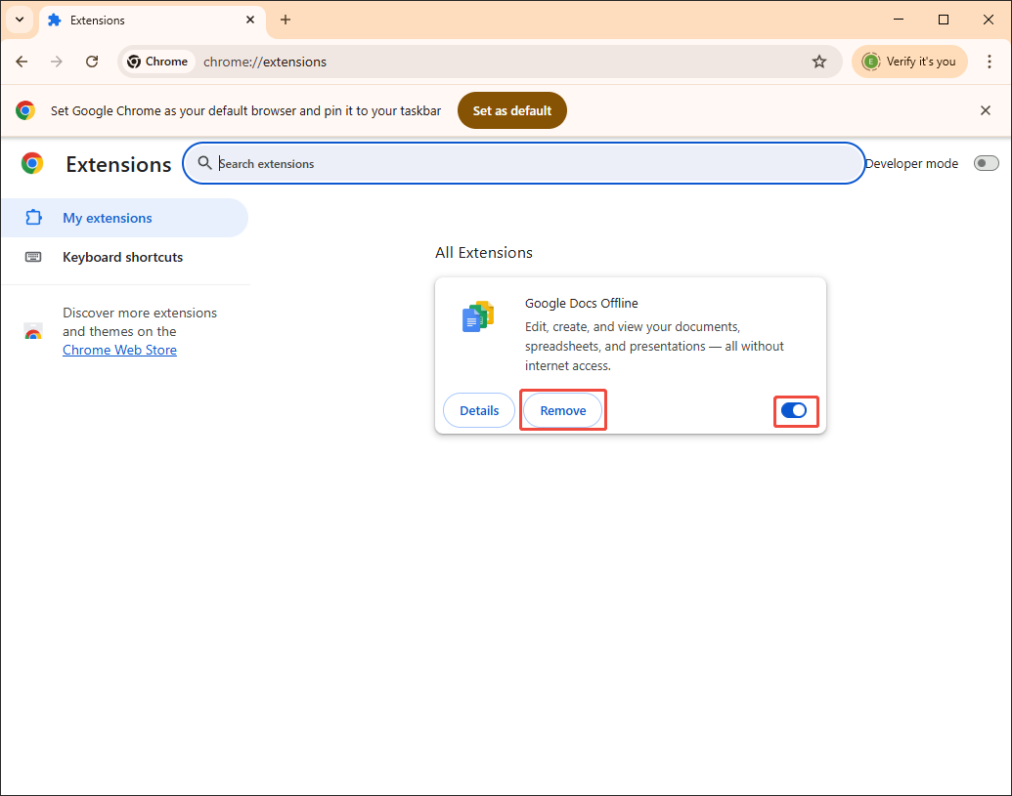The width and height of the screenshot is (1012, 796).
Task: Click the search magnifier in the extensions search bar
Action: (205, 163)
